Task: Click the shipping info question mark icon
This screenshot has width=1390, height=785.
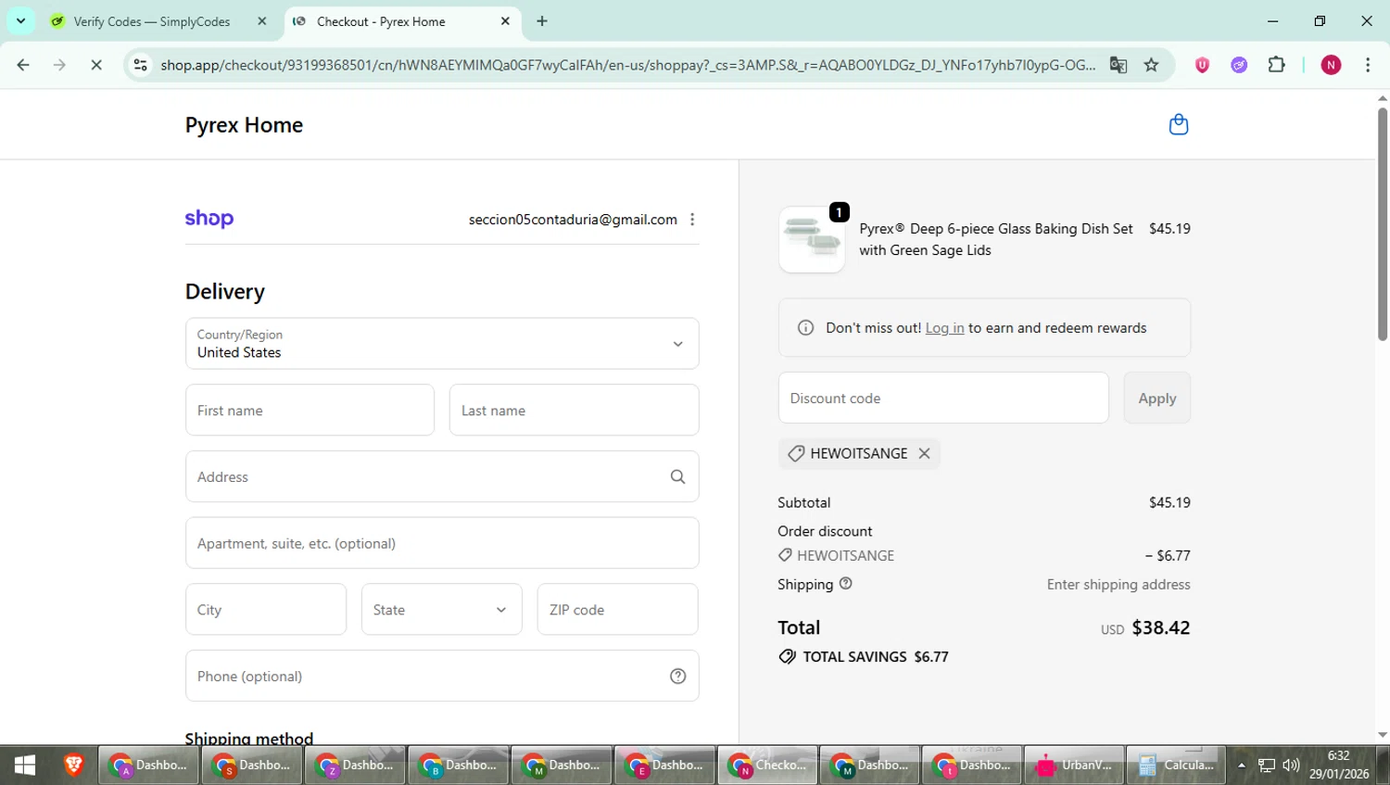Action: pyautogui.click(x=845, y=584)
